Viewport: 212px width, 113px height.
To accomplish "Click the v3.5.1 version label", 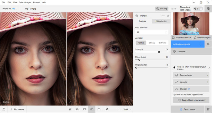I will click(x=173, y=9).
